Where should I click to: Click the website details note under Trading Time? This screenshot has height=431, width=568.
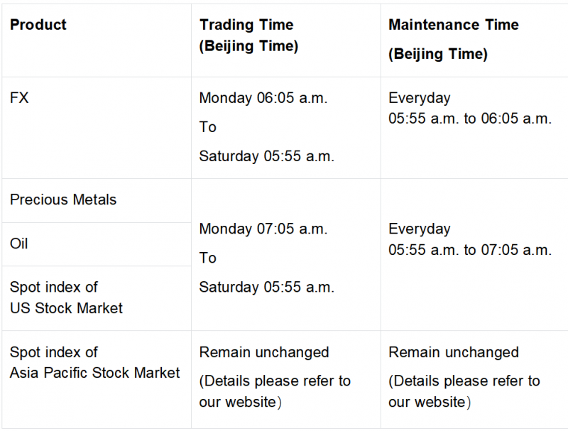(x=275, y=391)
